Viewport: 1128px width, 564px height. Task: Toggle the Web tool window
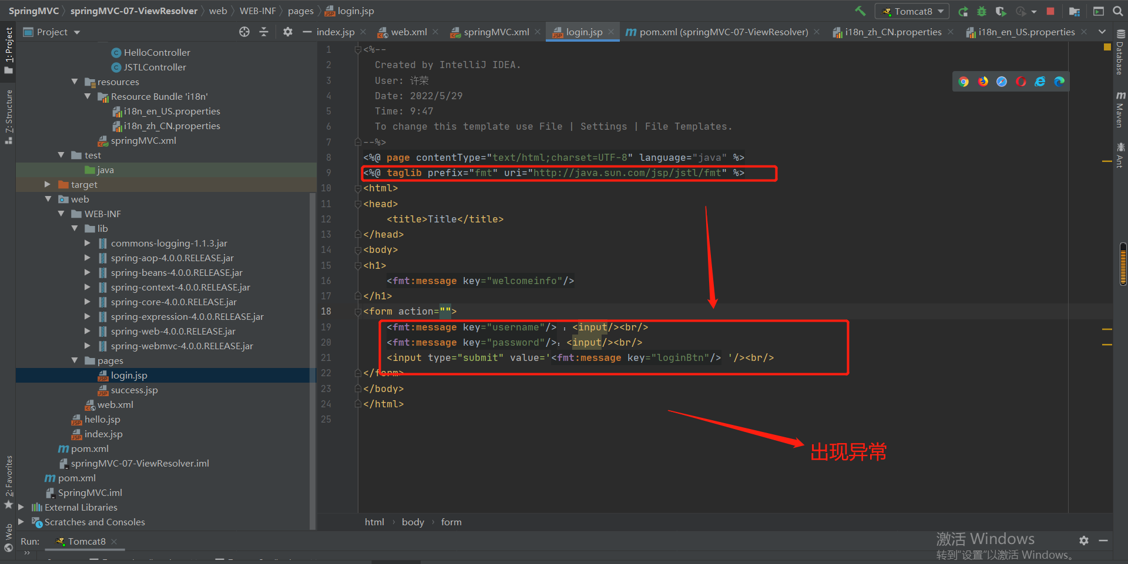[8, 538]
